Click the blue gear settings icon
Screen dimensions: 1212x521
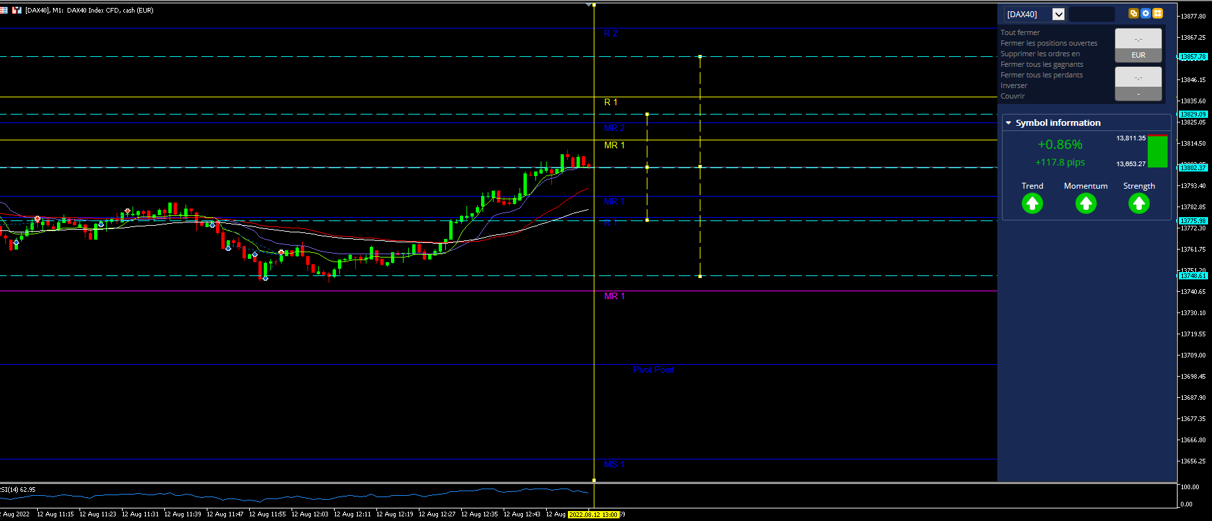click(x=1145, y=13)
